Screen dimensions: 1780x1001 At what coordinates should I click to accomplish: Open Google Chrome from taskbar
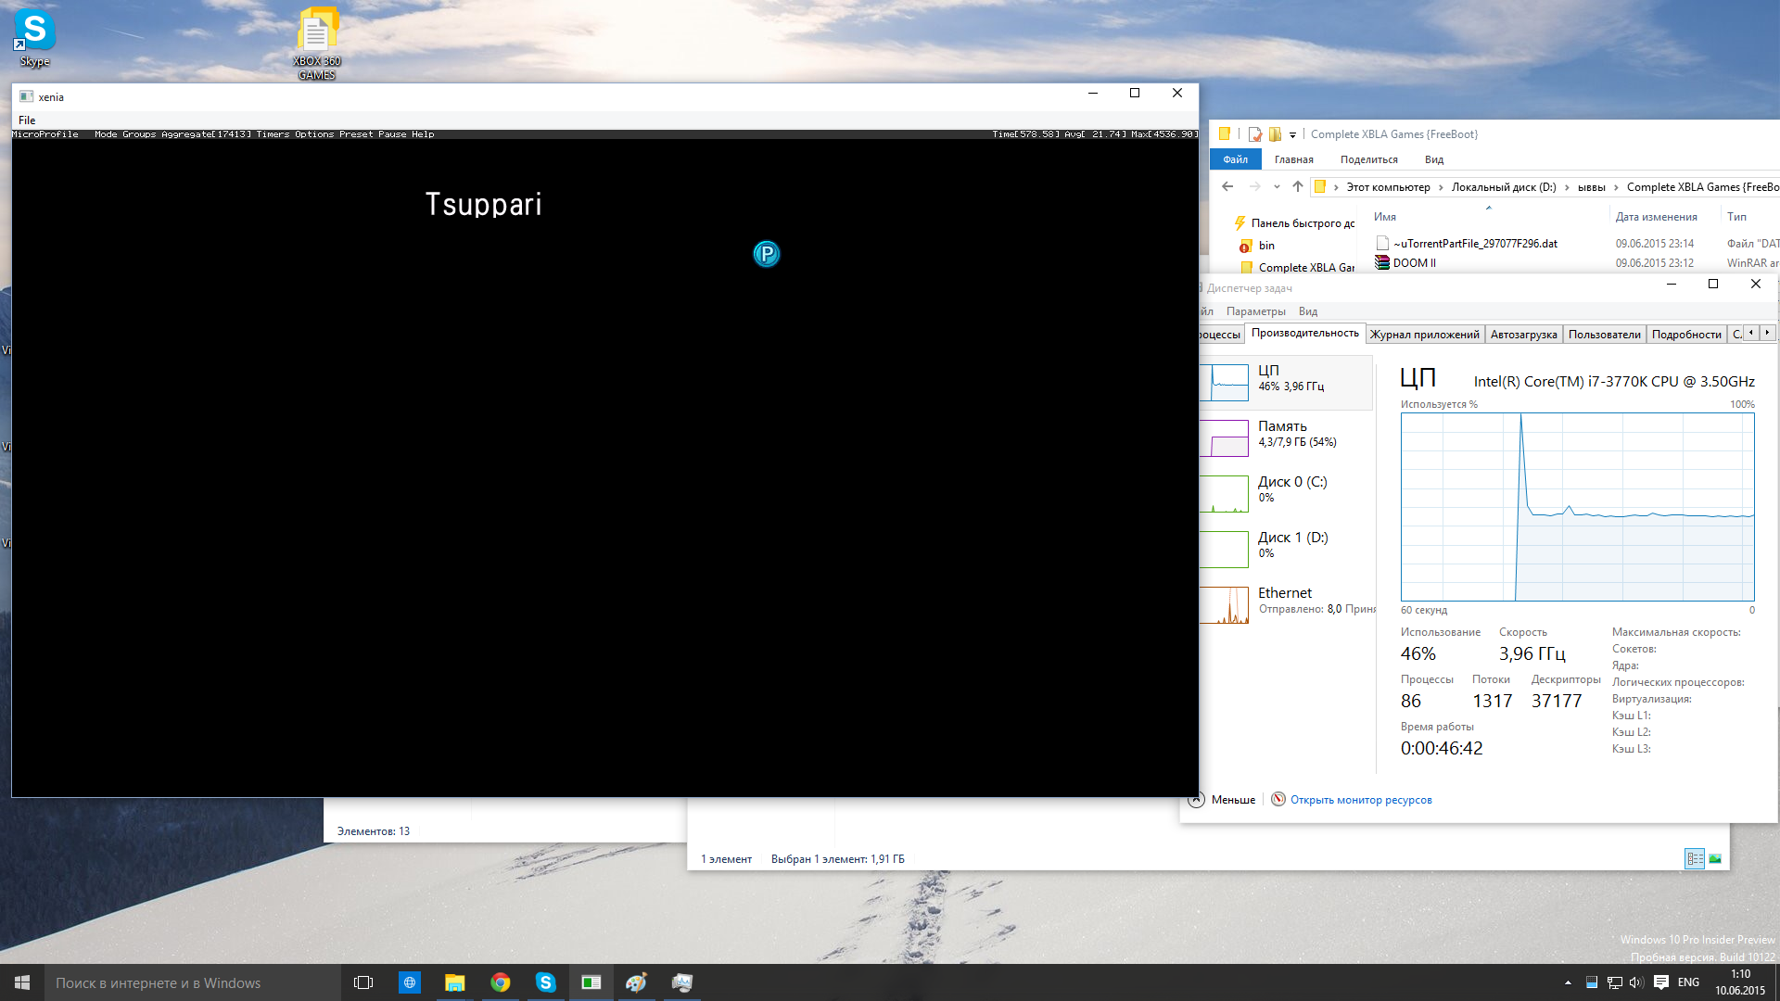tap(501, 982)
